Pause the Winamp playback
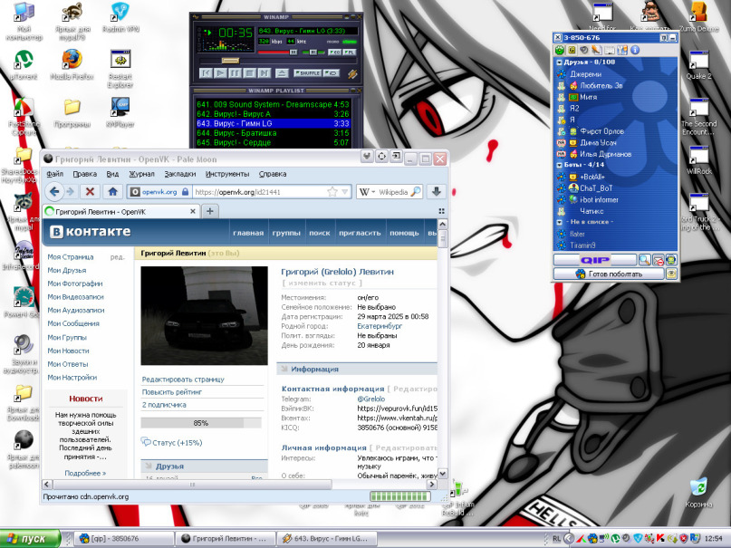The image size is (731, 548). point(235,73)
